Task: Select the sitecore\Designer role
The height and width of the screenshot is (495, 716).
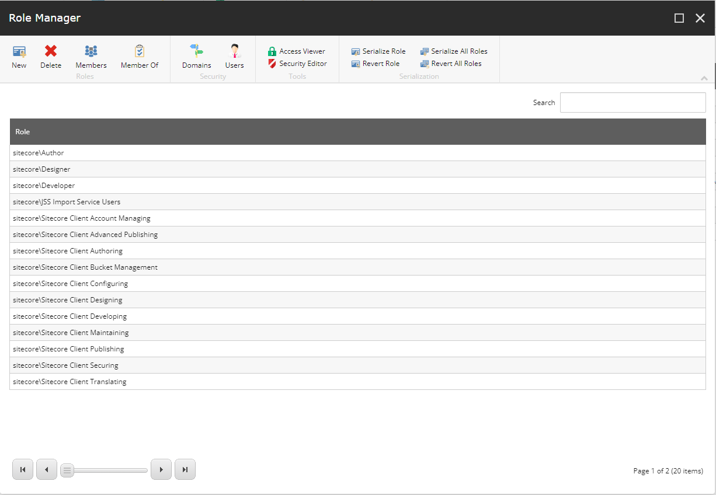Action: tap(358, 169)
